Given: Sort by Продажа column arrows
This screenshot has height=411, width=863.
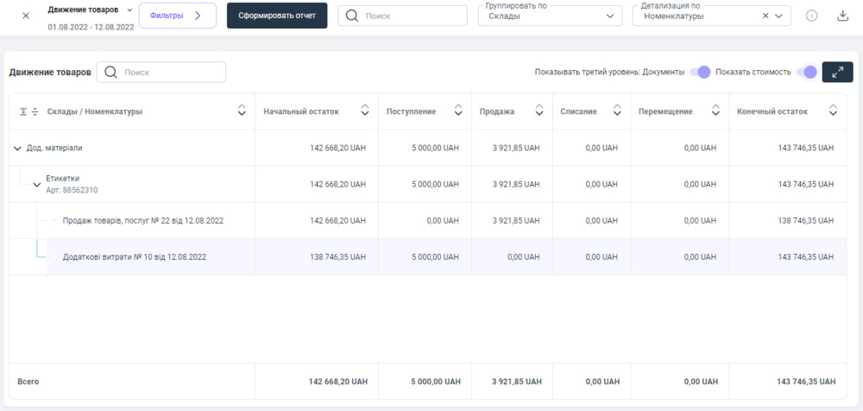Looking at the screenshot, I should click(539, 111).
